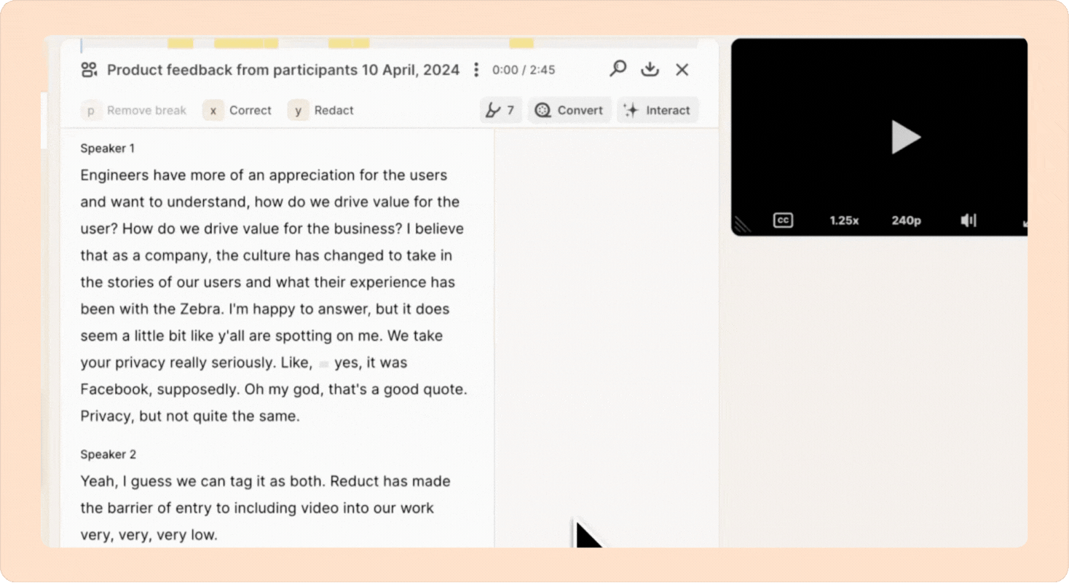Open the three-dot options menu beside title
The height and width of the screenshot is (583, 1069).
[476, 70]
